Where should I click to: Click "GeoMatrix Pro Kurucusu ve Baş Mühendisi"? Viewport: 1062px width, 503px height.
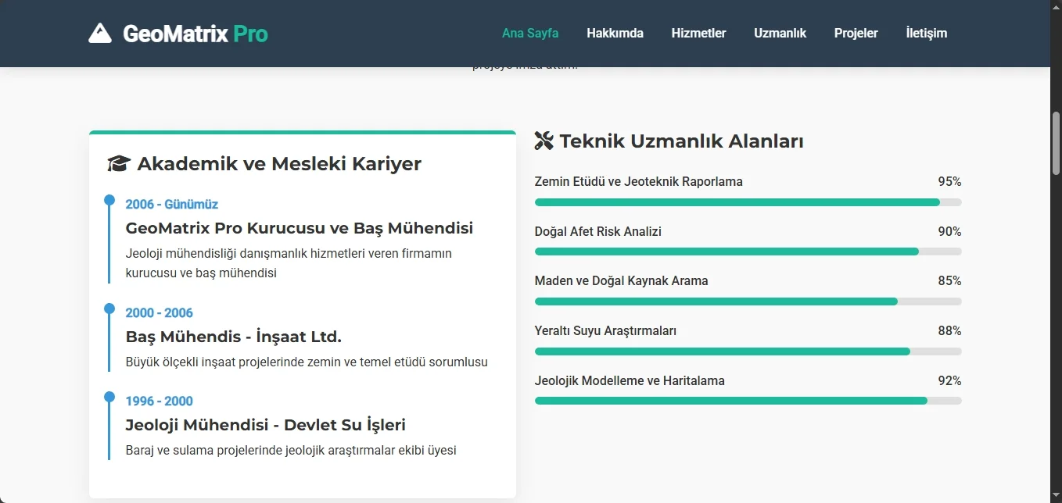click(x=300, y=229)
